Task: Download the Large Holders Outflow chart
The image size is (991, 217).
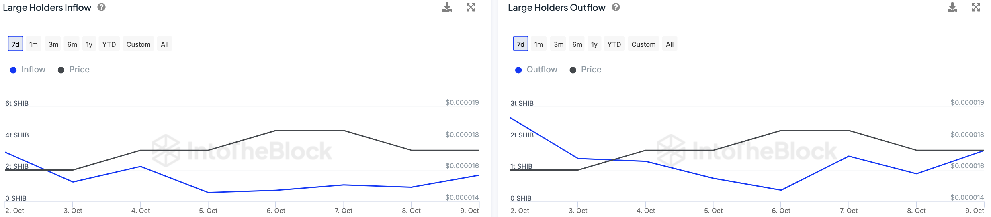Action: click(952, 8)
